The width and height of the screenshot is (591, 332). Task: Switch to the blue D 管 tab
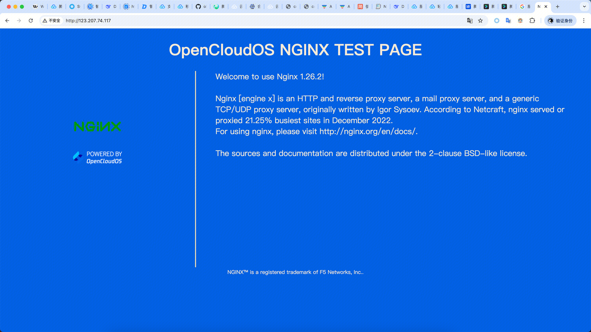coord(147,7)
